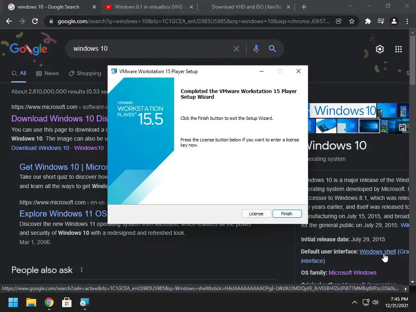
Task: Switch to Shopping results tab
Action: tap(85, 74)
